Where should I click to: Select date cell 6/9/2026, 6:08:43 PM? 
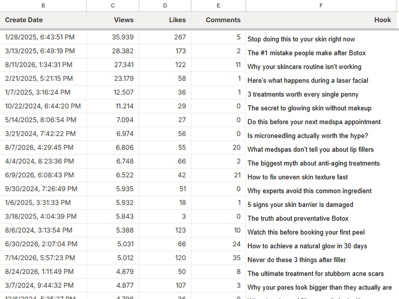coord(43,175)
